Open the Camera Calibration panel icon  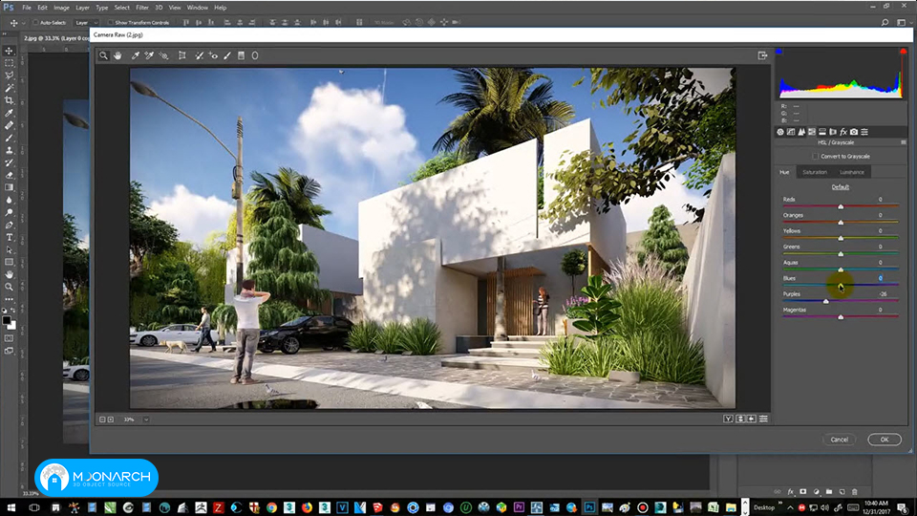(854, 132)
